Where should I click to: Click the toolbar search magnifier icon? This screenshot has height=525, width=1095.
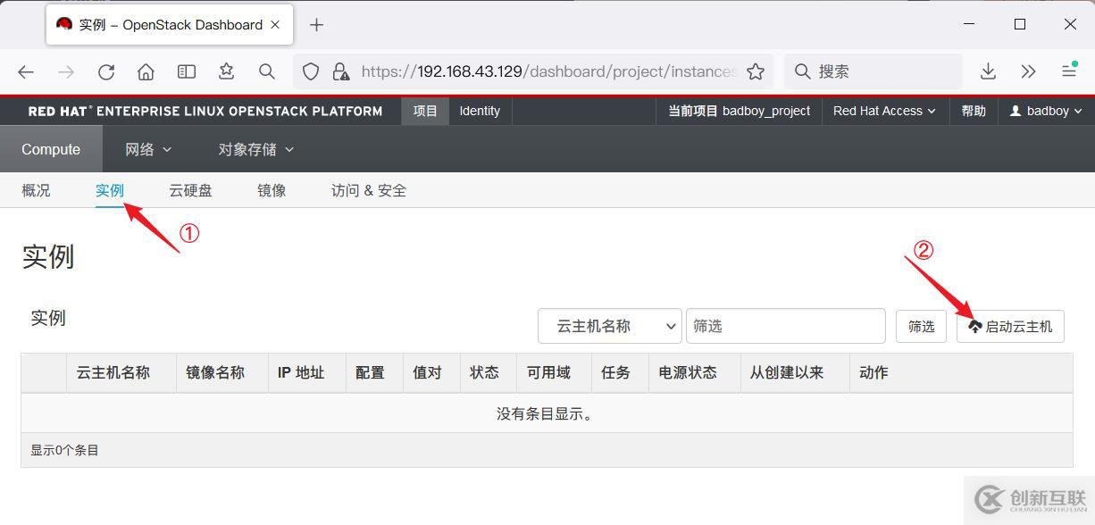[266, 72]
